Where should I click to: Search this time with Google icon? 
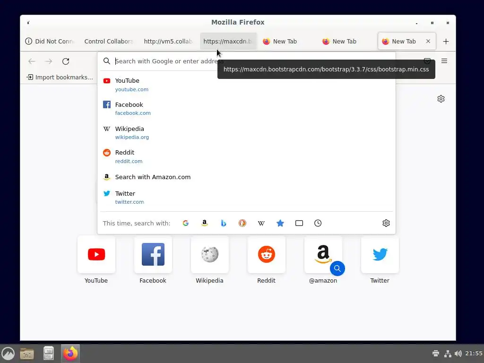pos(185,223)
